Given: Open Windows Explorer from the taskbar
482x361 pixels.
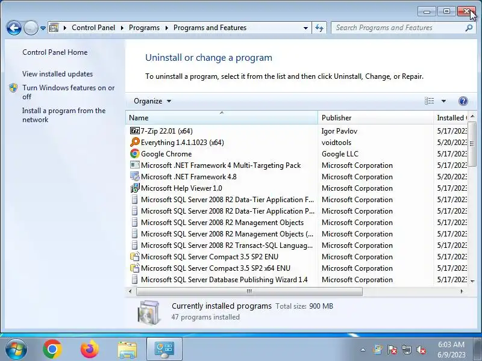Looking at the screenshot, I should tap(127, 350).
